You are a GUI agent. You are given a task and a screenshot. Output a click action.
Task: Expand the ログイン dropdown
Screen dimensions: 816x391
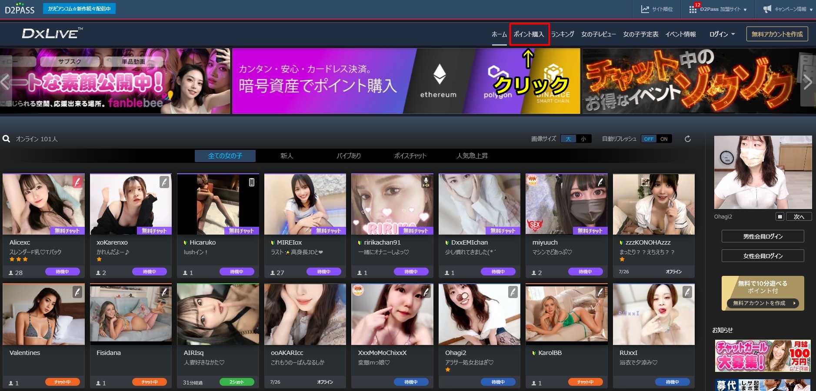tap(722, 34)
